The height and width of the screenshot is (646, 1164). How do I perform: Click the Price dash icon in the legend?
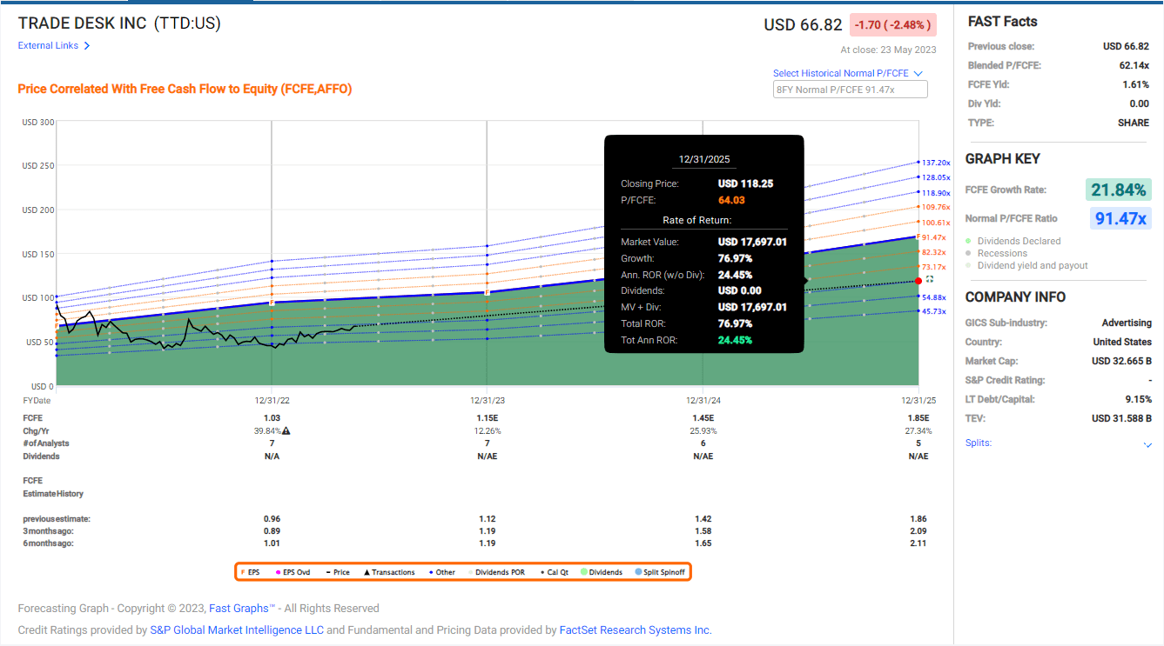pyautogui.click(x=327, y=571)
